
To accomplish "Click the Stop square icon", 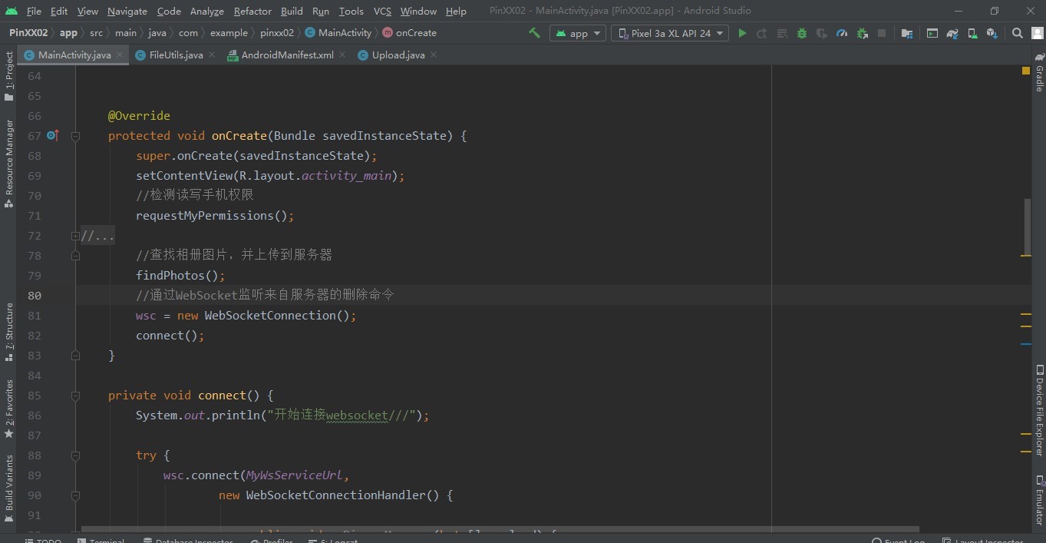I will [882, 33].
